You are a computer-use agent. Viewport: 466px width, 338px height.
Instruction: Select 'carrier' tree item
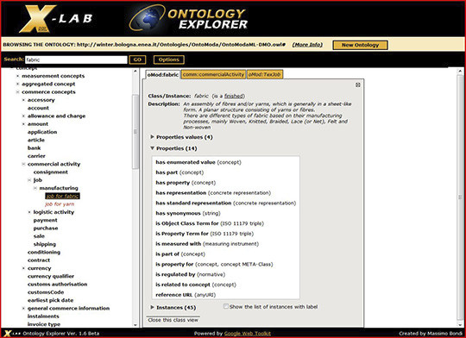(x=36, y=156)
